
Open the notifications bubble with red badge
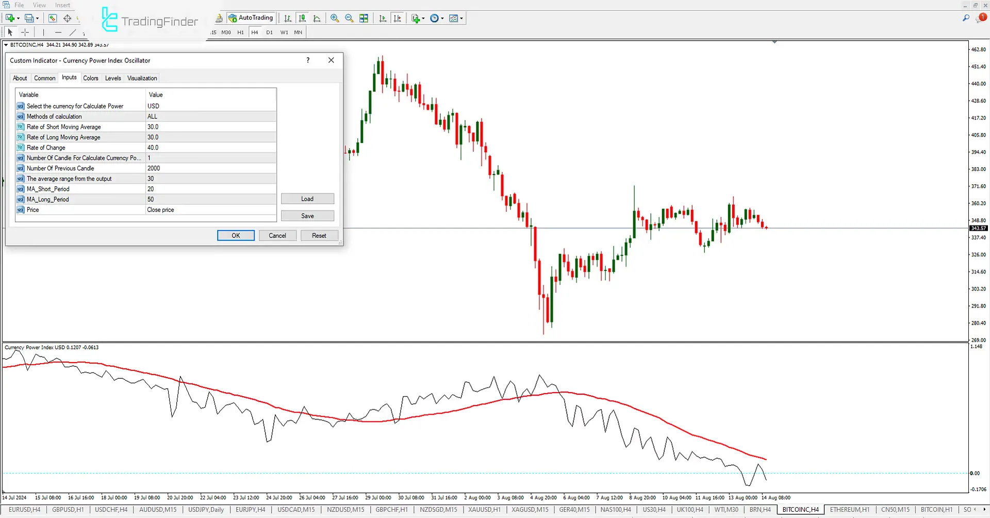[x=981, y=18]
